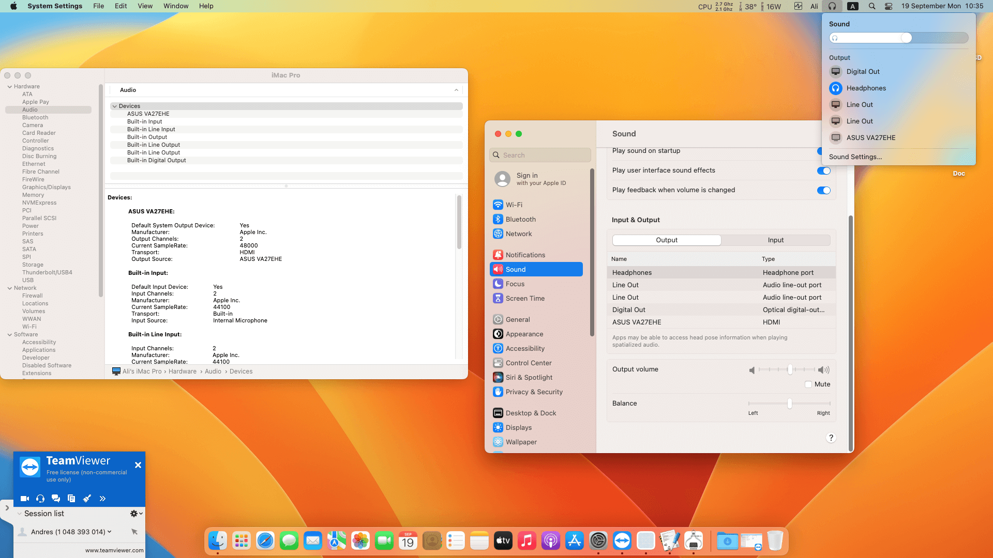Click the System Settings Search field
The width and height of the screenshot is (993, 558).
point(540,155)
